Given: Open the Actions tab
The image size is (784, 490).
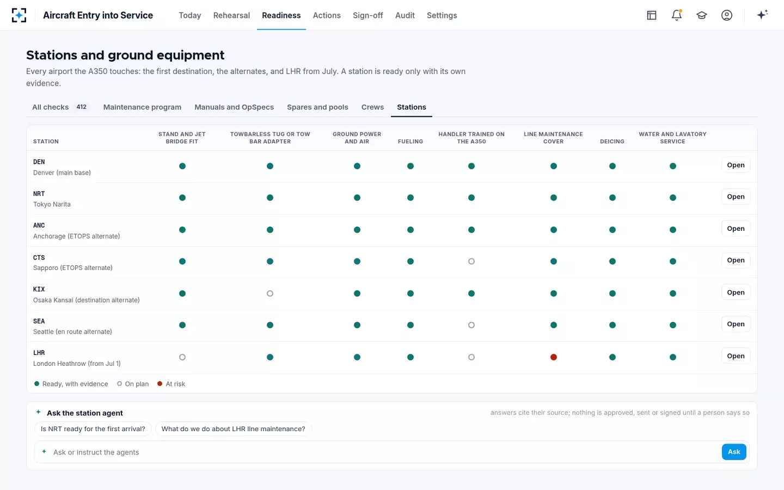Looking at the screenshot, I should (327, 15).
